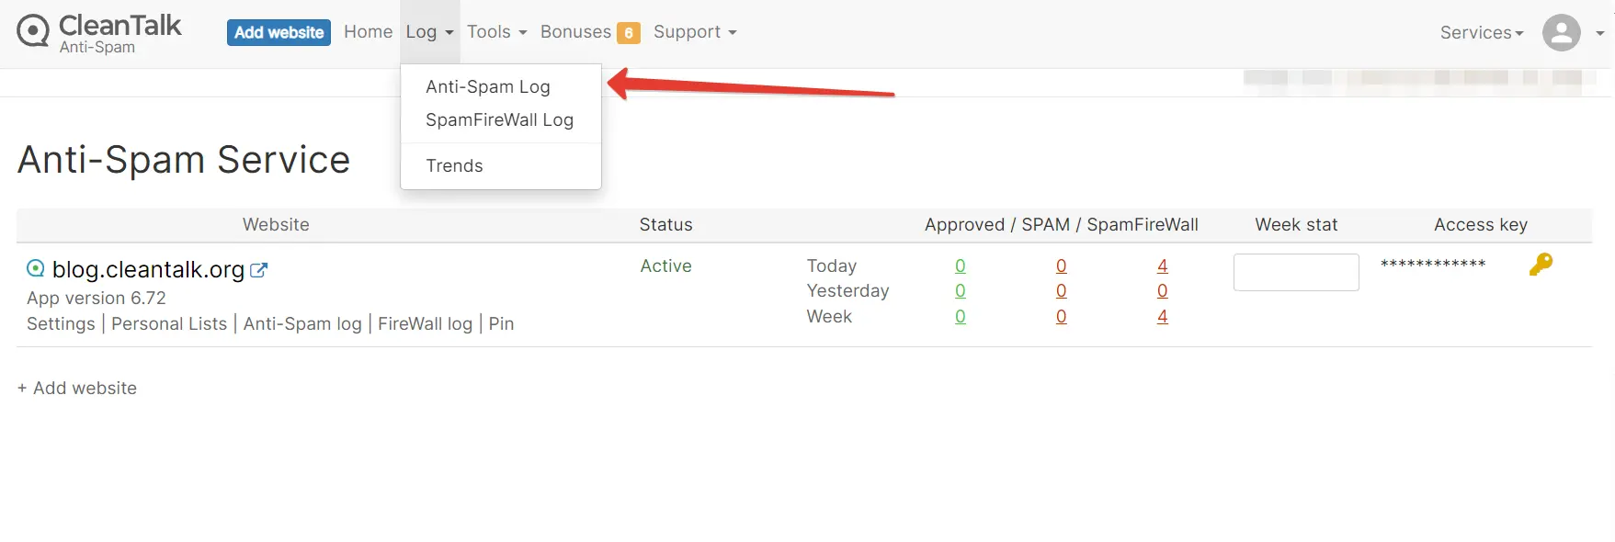Choose Trends in the Log menu
Image resolution: width=1615 pixels, height=542 pixels.
[x=454, y=165]
